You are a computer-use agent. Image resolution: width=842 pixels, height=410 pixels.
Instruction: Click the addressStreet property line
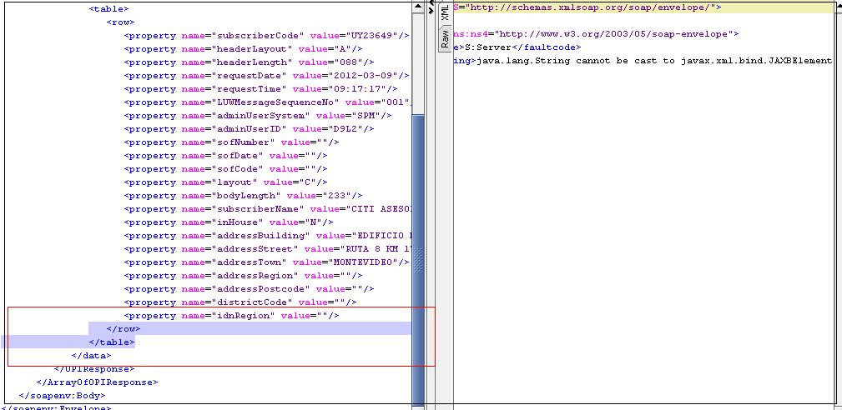pyautogui.click(x=267, y=249)
